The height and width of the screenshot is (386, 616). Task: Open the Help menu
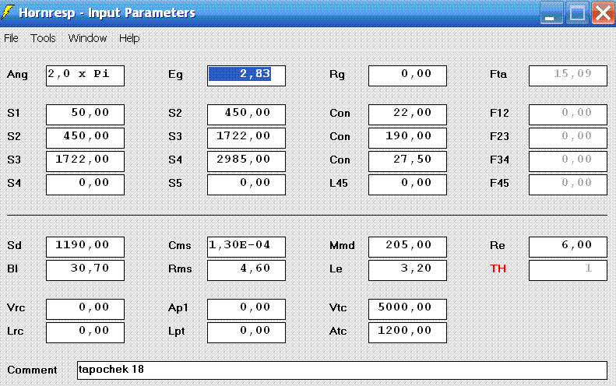[x=129, y=38]
